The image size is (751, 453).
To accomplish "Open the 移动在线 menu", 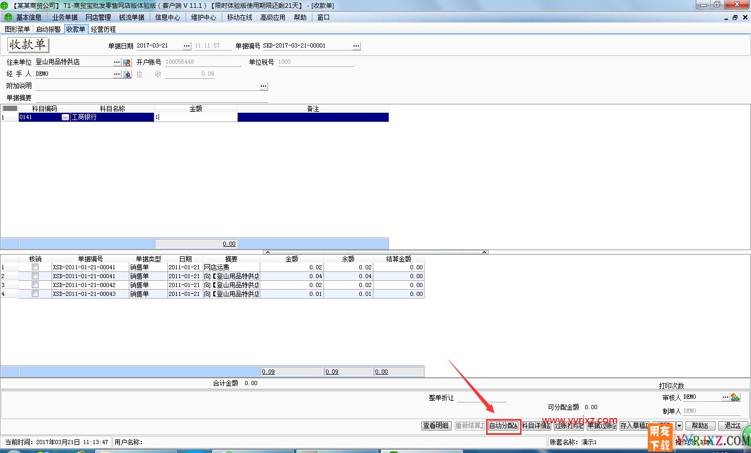I will click(x=239, y=17).
